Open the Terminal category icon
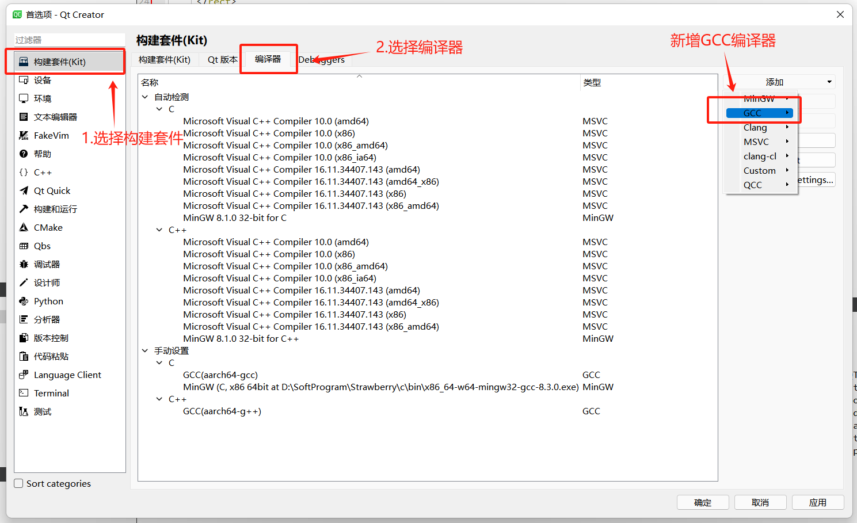Viewport: 857px width, 523px height. [x=24, y=393]
